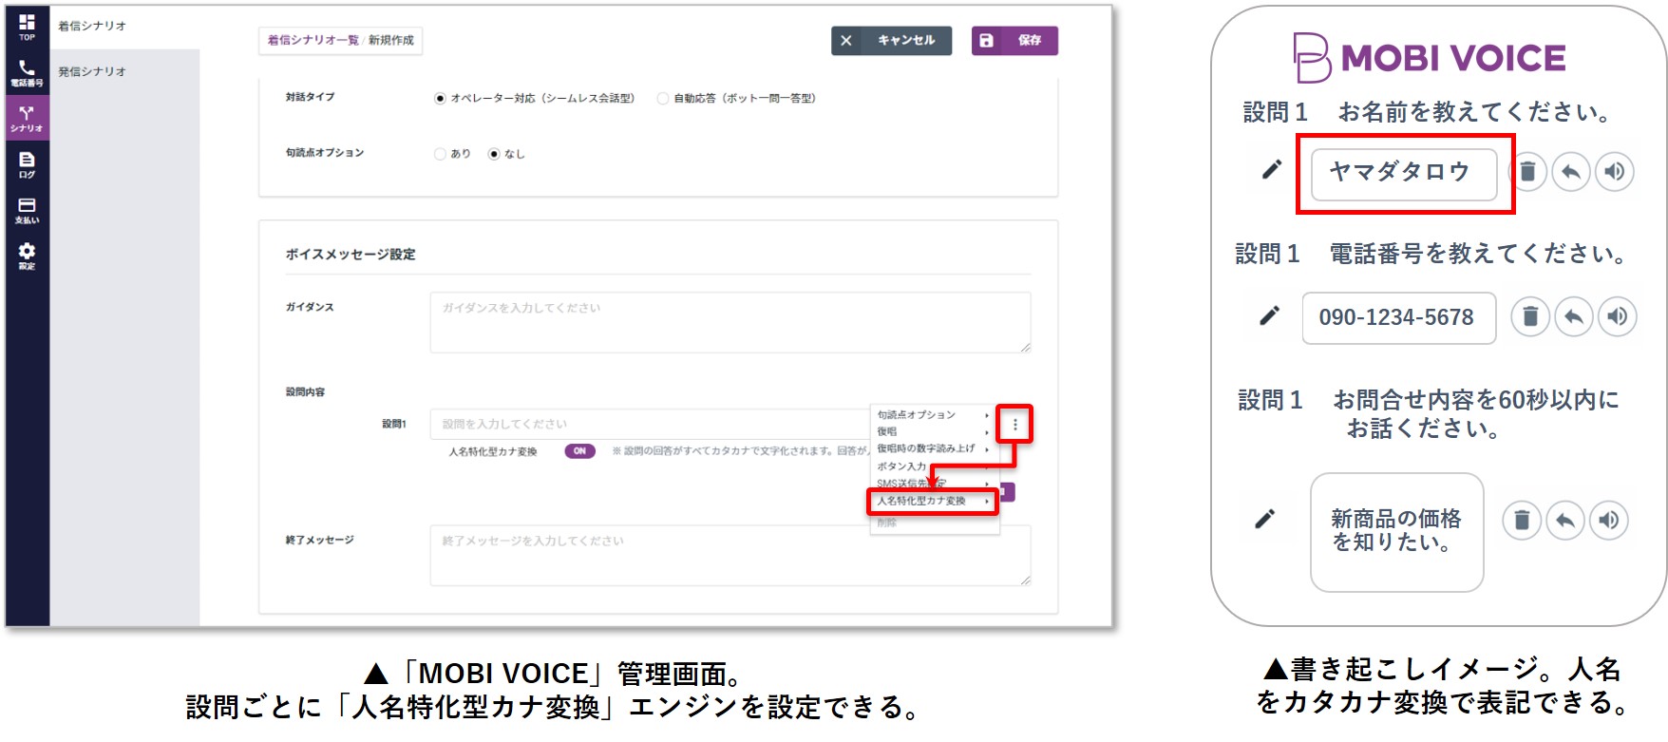Choose 人名特化型カナ変換 in the context menu
The width and height of the screenshot is (1668, 742).
pyautogui.click(x=934, y=501)
